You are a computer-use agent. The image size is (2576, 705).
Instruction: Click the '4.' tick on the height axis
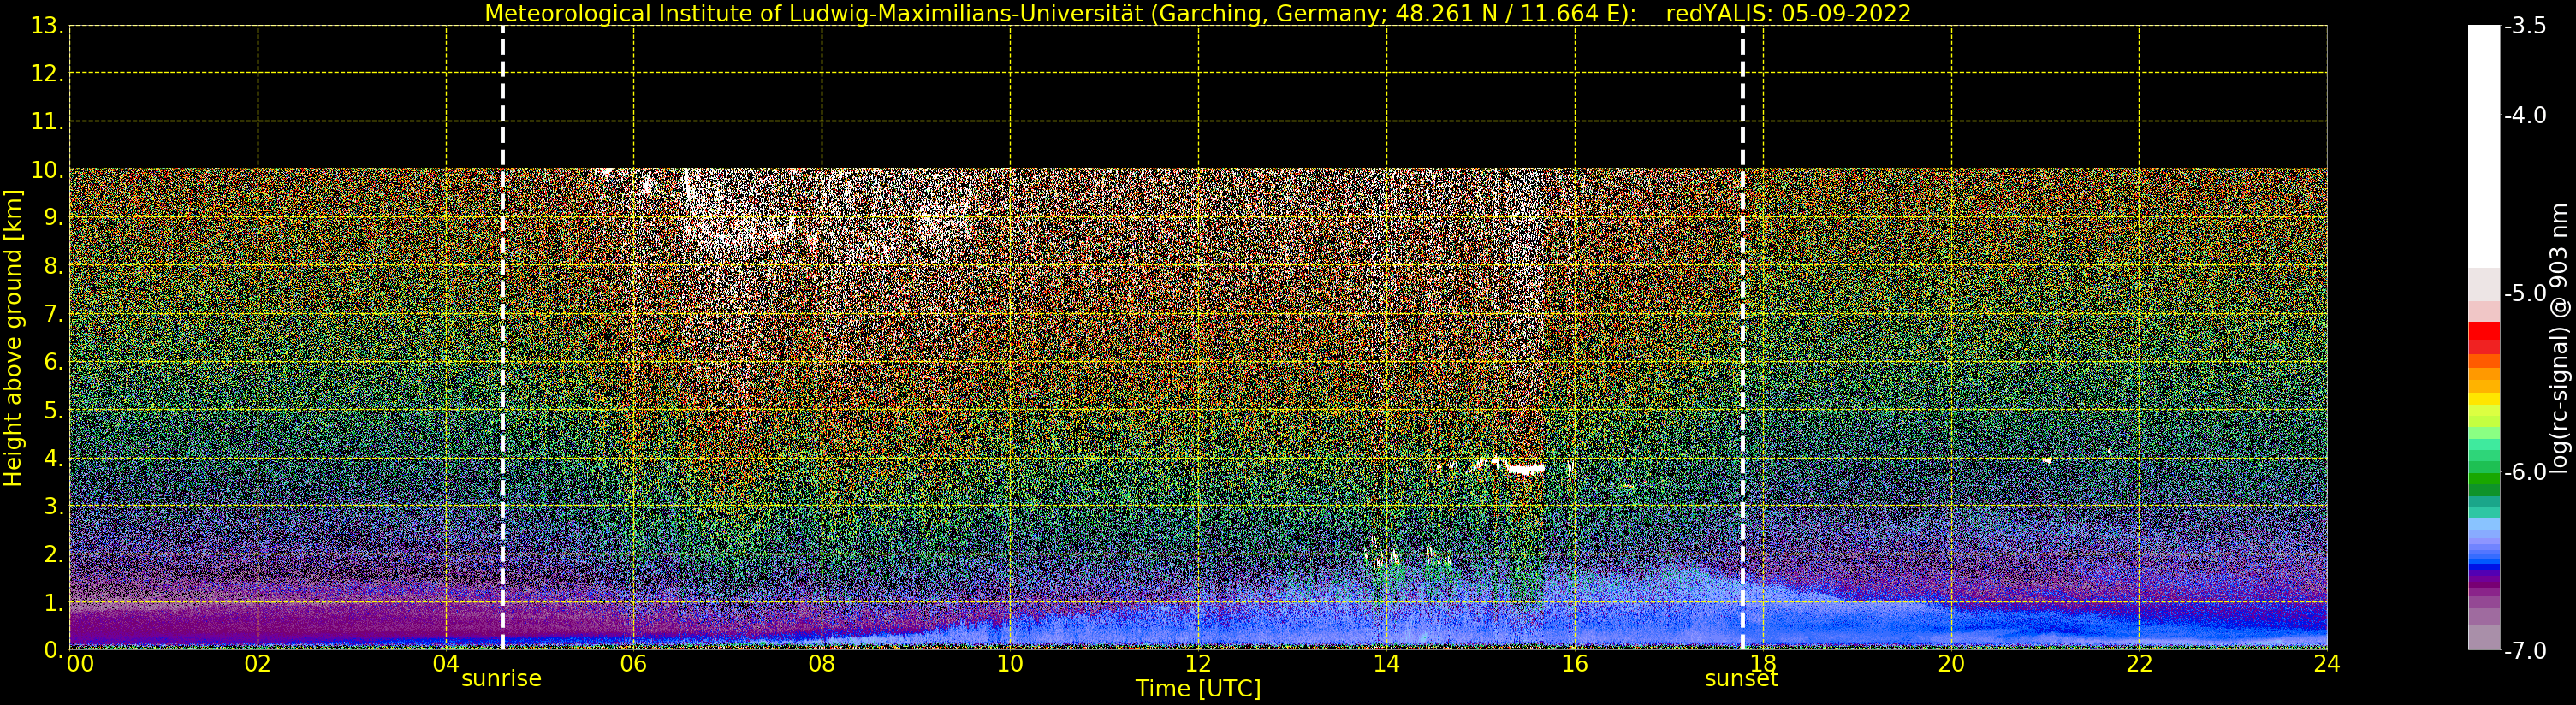[x=54, y=458]
